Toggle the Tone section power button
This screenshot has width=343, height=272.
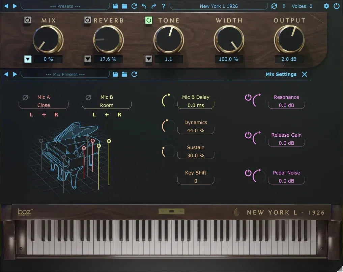pyautogui.click(x=148, y=20)
